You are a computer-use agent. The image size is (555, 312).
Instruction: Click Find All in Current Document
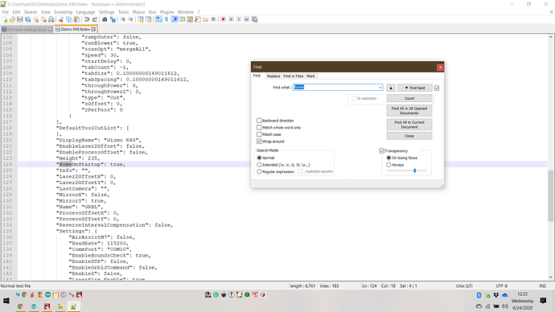click(x=409, y=125)
